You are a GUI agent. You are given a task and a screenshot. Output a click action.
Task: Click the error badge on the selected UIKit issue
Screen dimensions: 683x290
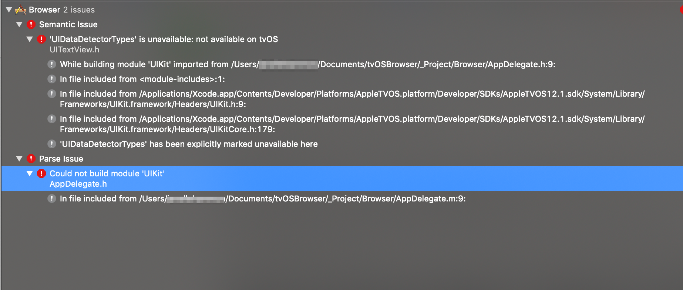coord(41,173)
